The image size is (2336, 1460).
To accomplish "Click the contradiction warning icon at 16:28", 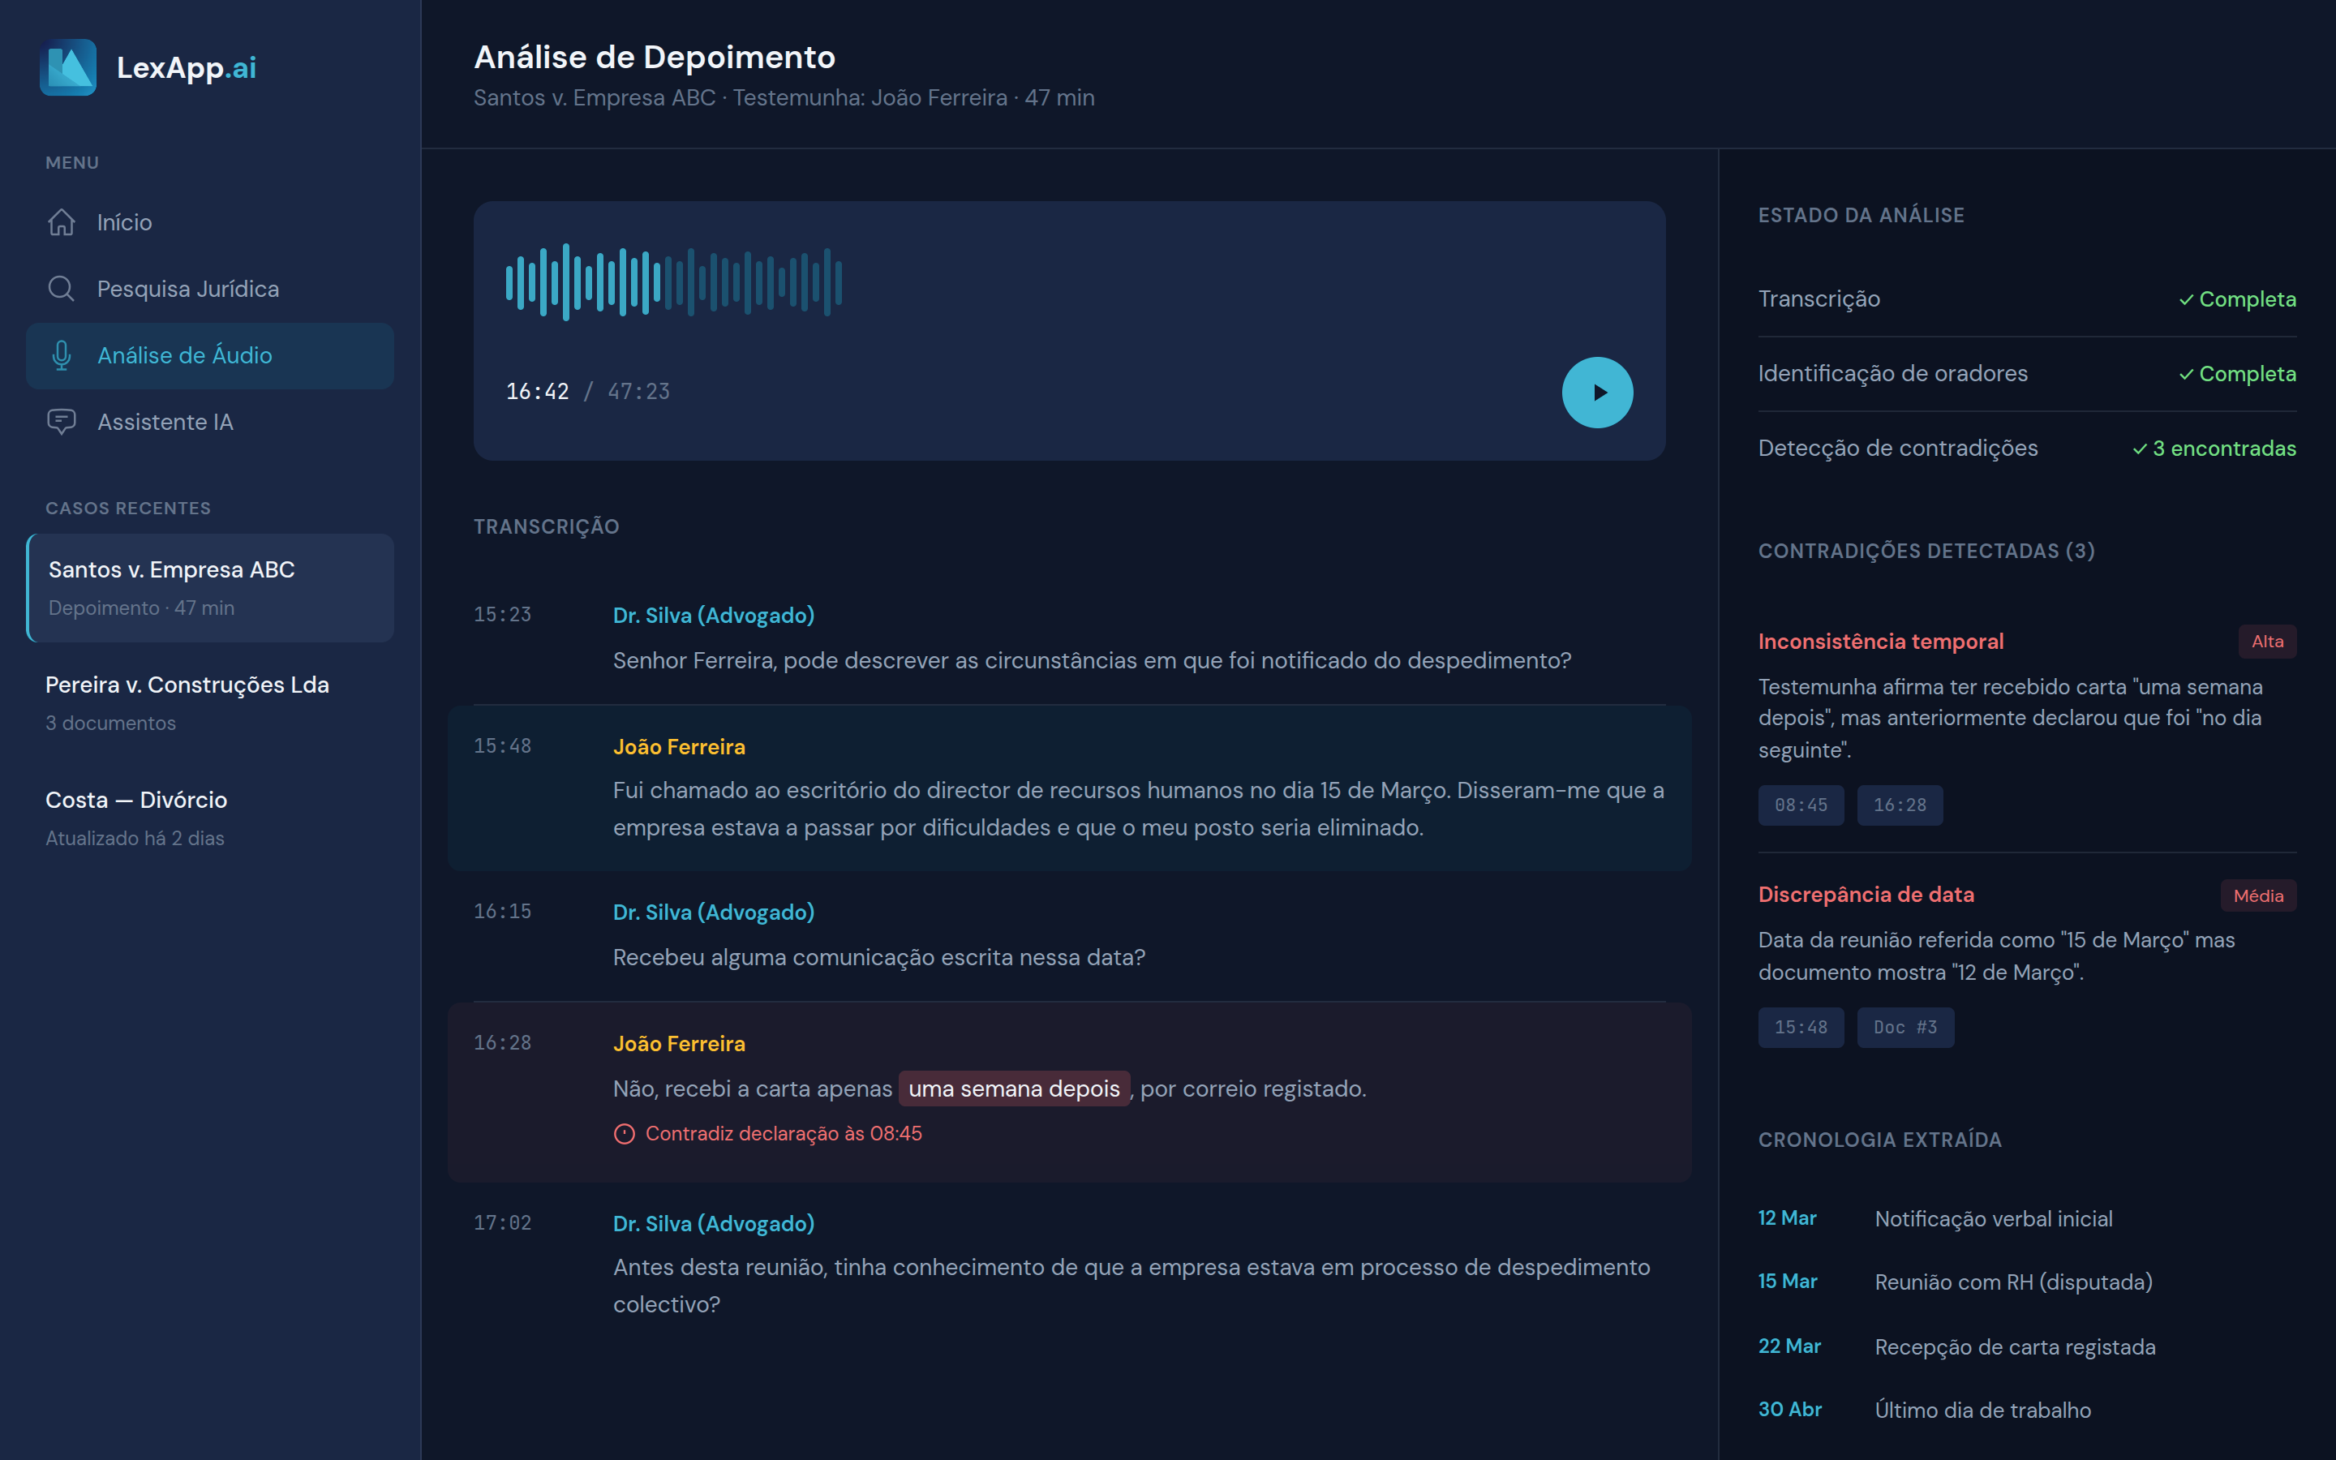I will point(625,1134).
